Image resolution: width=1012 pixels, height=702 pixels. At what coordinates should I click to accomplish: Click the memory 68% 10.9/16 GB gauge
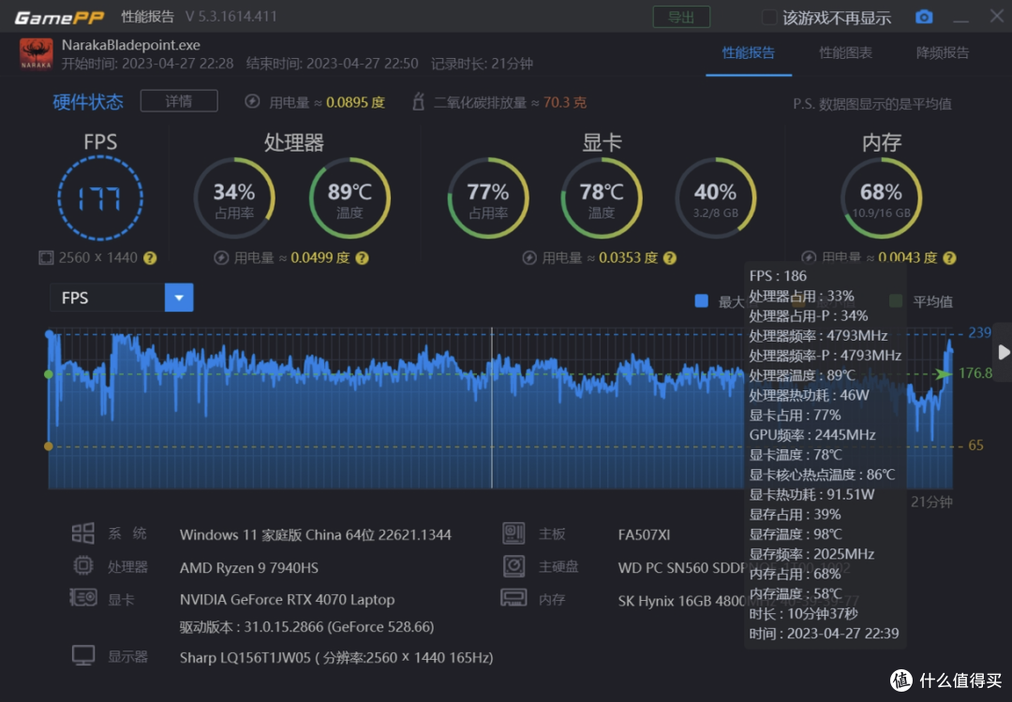coord(881,197)
